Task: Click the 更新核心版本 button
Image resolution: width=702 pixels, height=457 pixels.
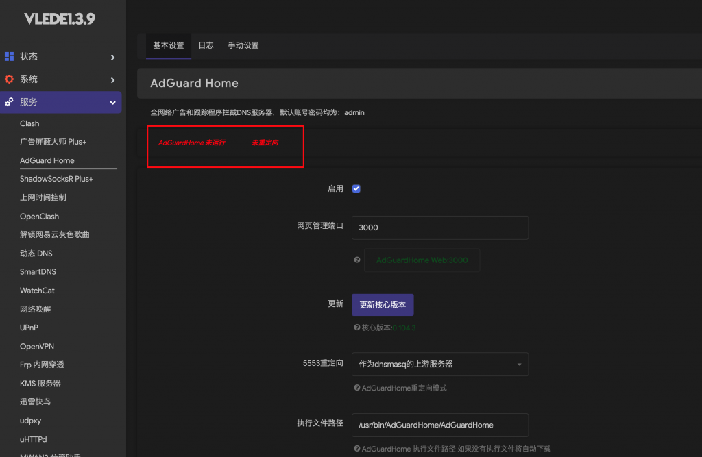Action: coord(383,305)
